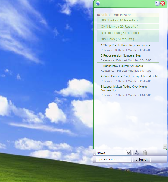This screenshot has width=168, height=182.
Task: Select text Relevance 96% Last Modified 03/02/06
Action: tap(126, 50)
